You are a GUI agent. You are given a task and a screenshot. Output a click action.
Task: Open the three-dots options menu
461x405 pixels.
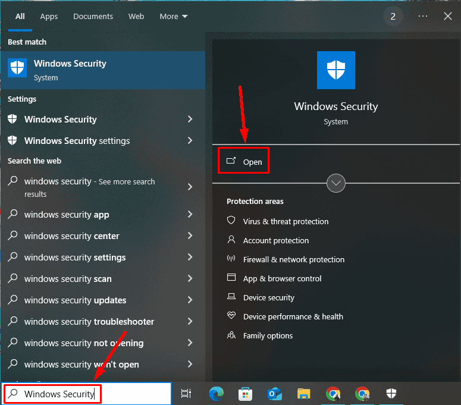pos(423,16)
